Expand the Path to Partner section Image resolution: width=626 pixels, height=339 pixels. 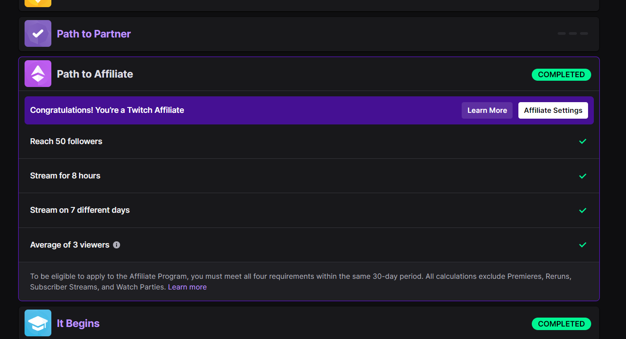94,34
